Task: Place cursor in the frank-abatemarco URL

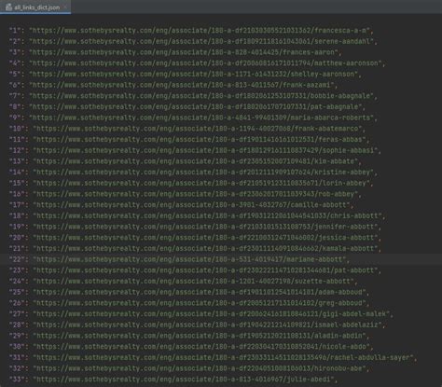Action: [x=198, y=129]
